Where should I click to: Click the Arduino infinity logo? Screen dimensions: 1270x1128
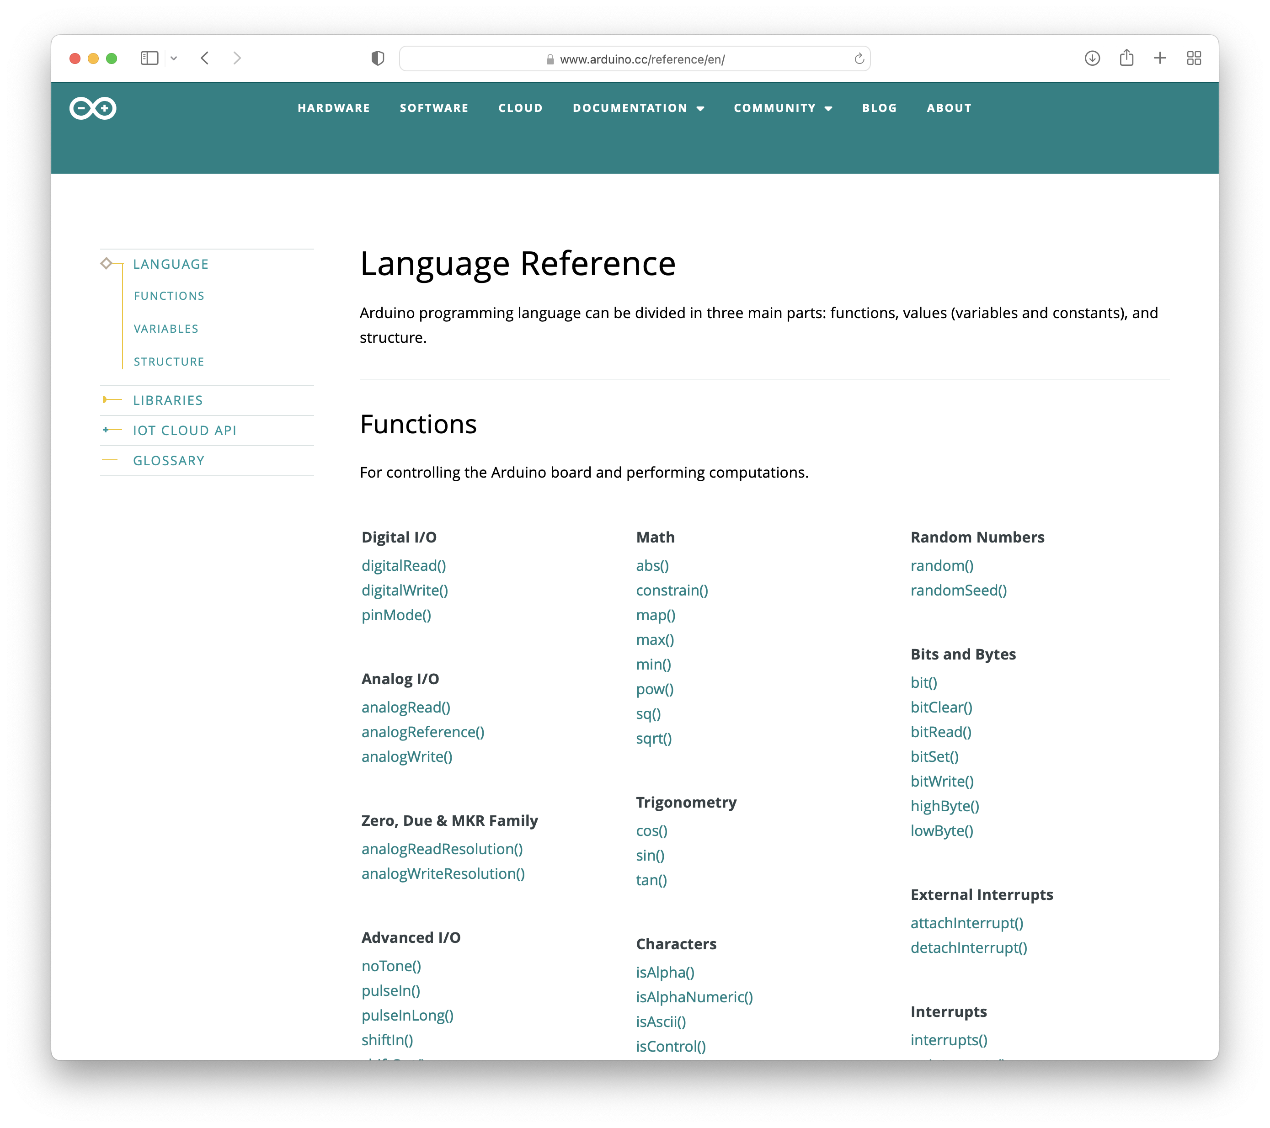point(93,108)
